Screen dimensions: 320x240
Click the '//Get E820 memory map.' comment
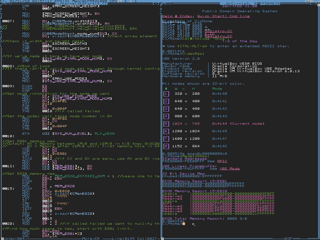click(30, 174)
